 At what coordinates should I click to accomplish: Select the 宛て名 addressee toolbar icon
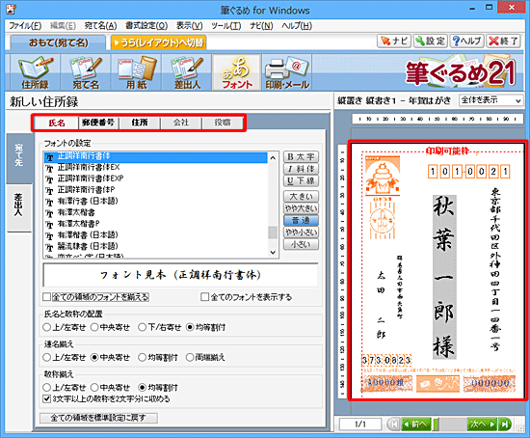click(x=86, y=72)
